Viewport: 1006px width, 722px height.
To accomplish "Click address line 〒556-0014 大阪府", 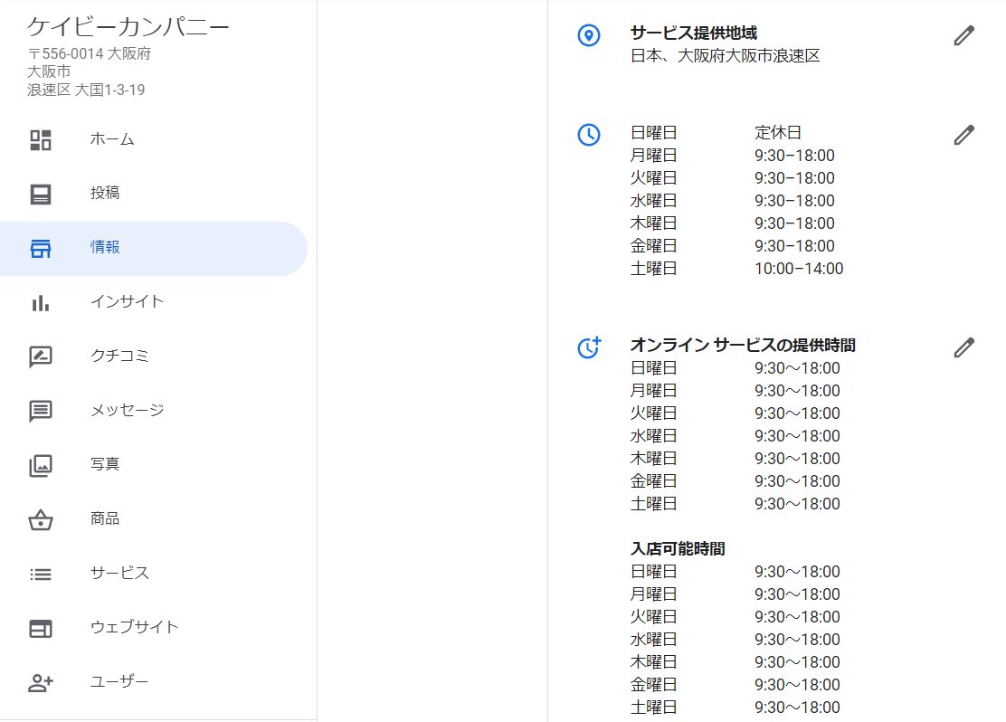I will (90, 54).
